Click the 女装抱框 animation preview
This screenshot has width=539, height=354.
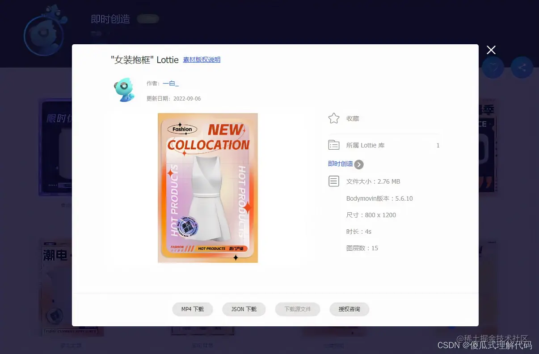[208, 188]
